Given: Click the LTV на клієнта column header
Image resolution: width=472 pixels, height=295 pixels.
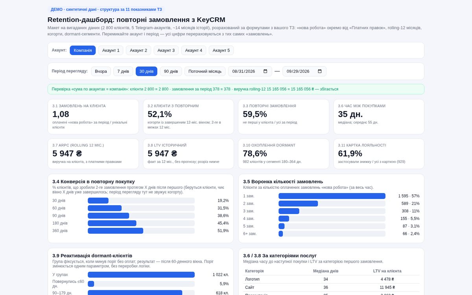Looking at the screenshot, I should (x=387, y=271).
